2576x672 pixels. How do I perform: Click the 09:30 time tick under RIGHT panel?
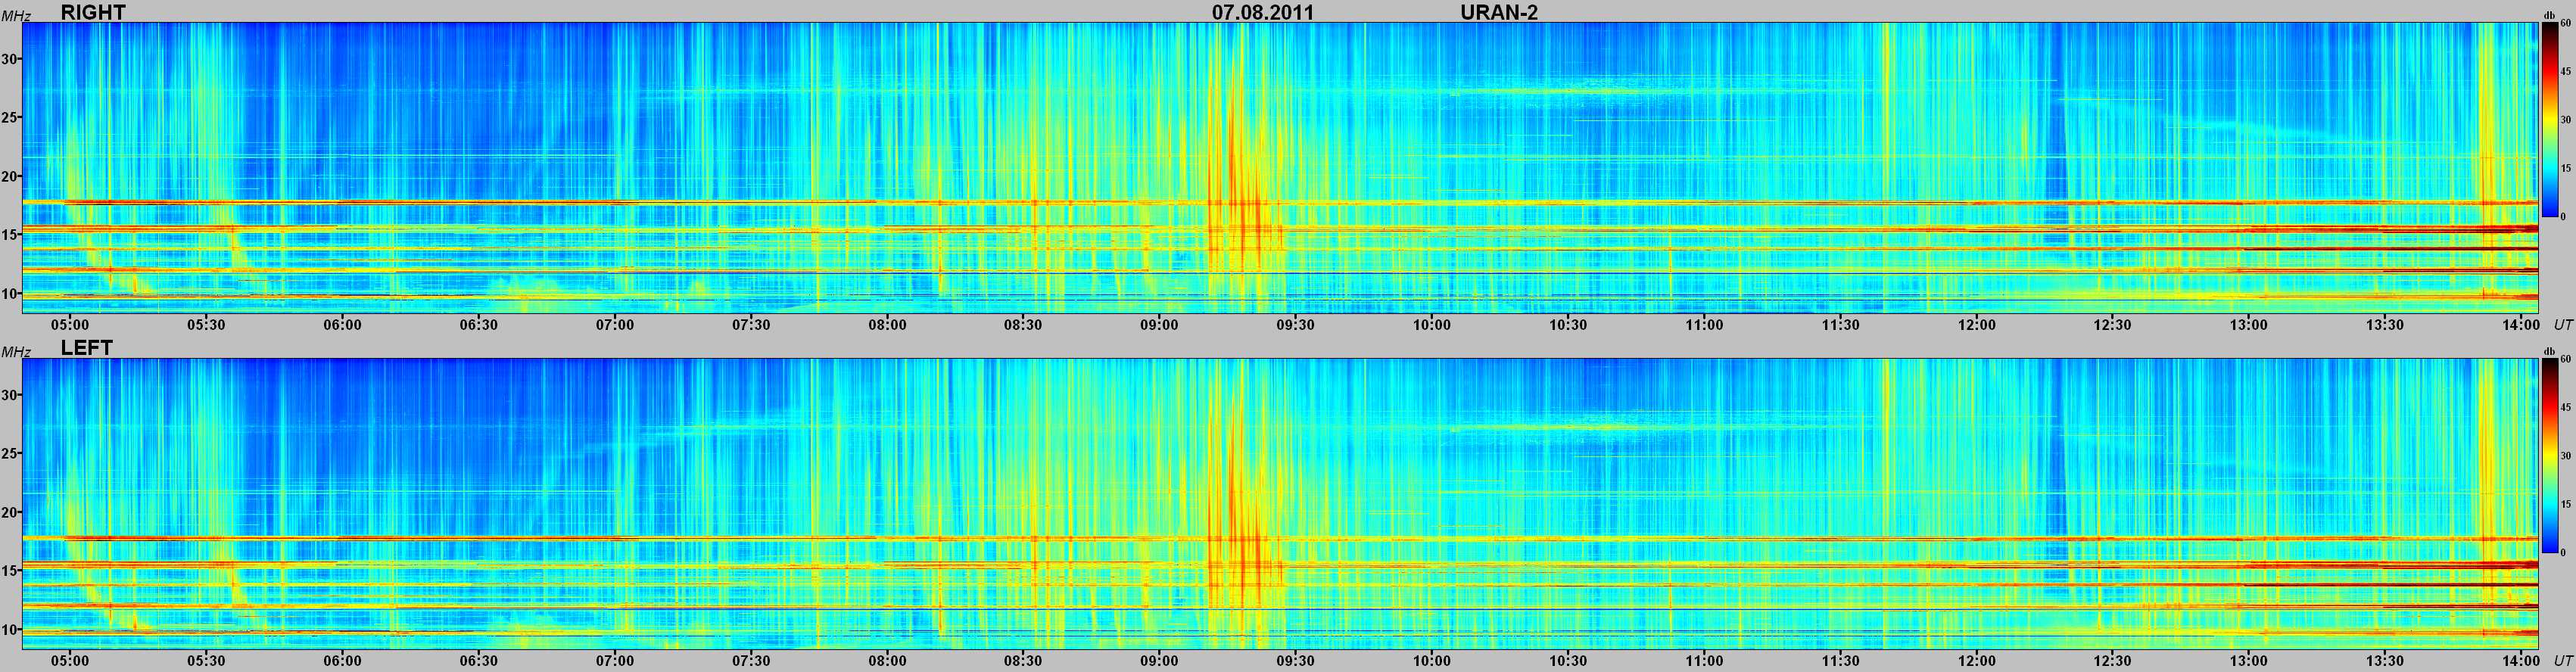[1295, 325]
